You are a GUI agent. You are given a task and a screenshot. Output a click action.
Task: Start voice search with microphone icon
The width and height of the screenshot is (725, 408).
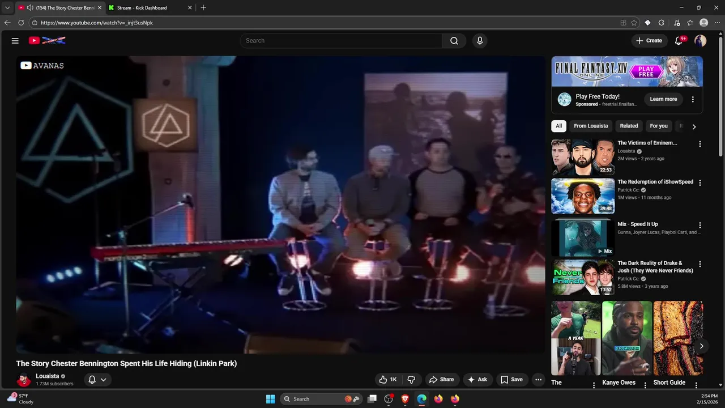pos(480,41)
